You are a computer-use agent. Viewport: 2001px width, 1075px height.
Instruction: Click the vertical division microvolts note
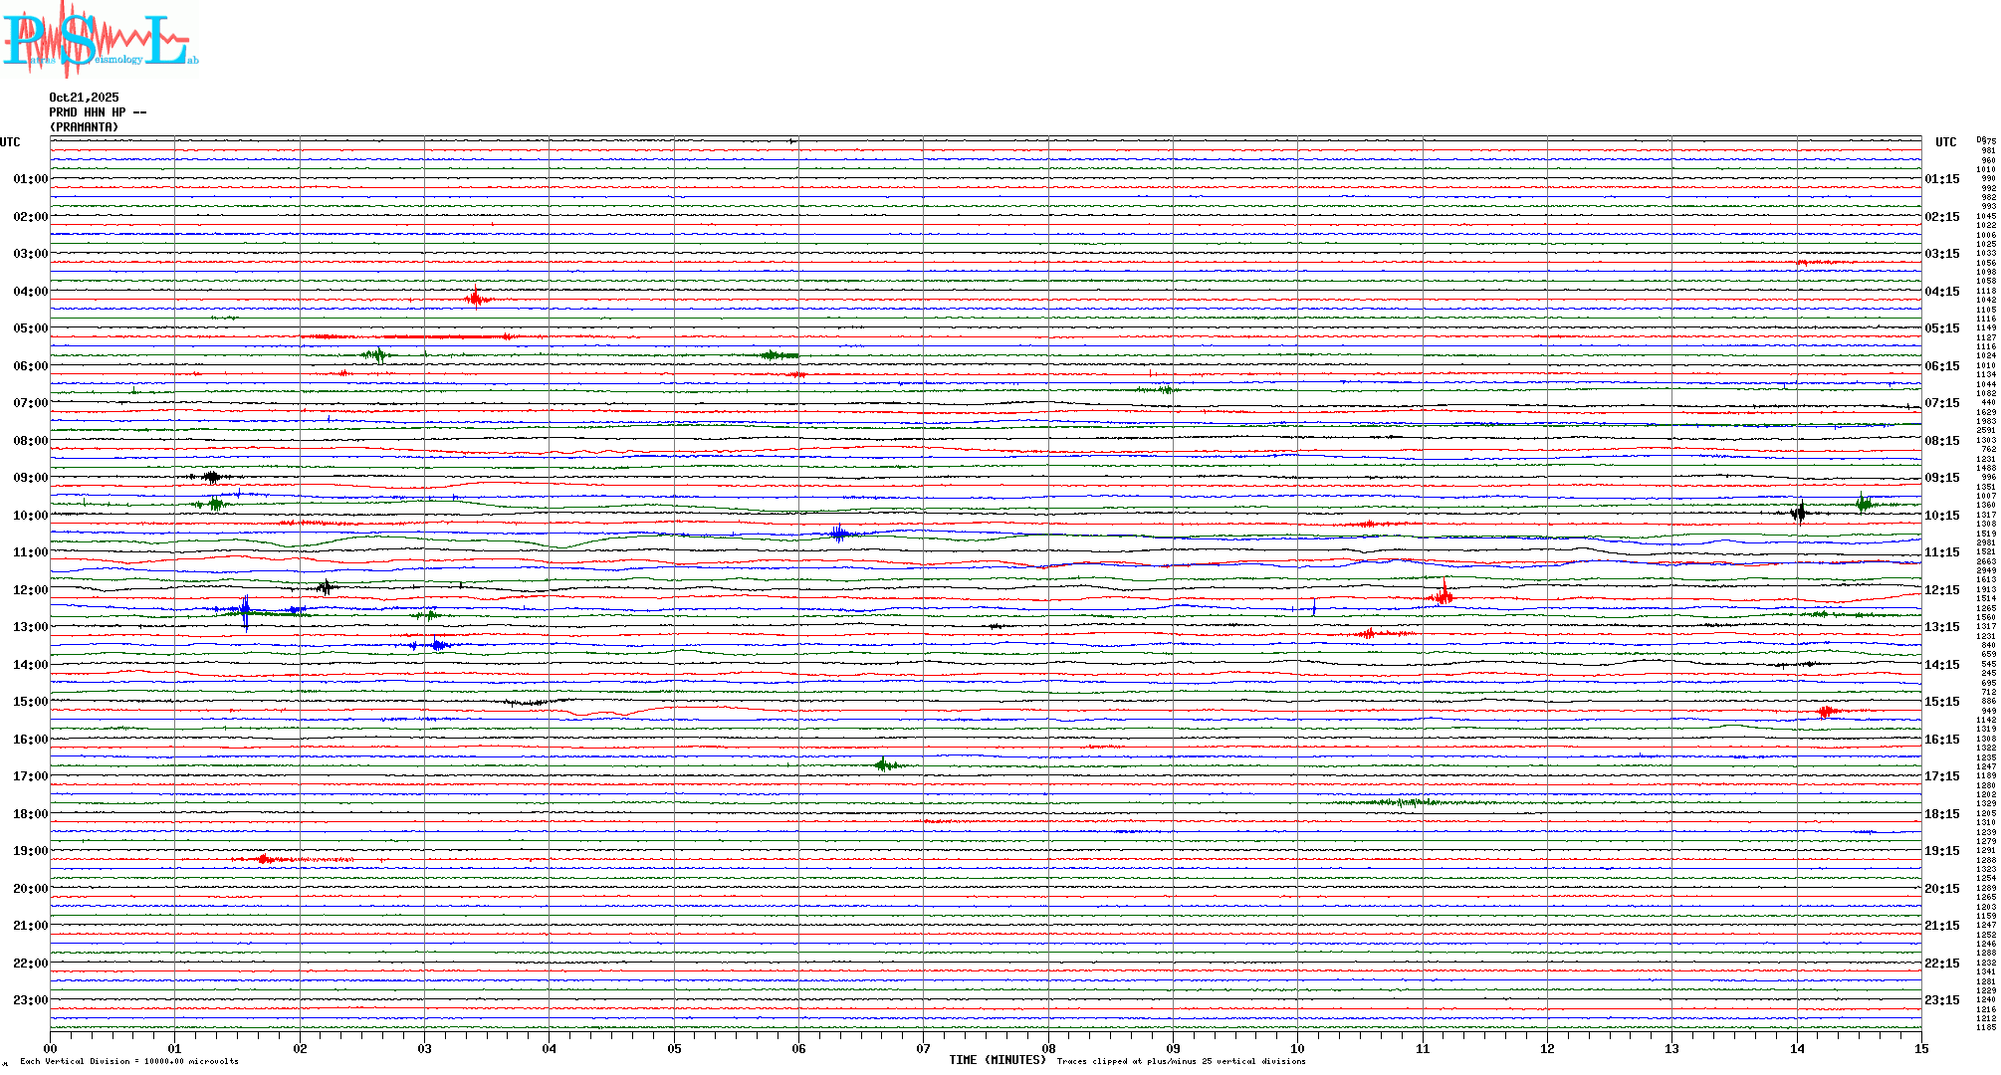click(x=129, y=1061)
